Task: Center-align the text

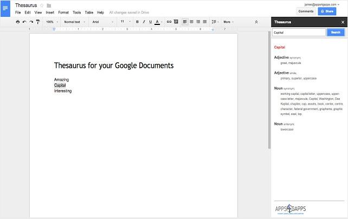Action: click(191, 22)
